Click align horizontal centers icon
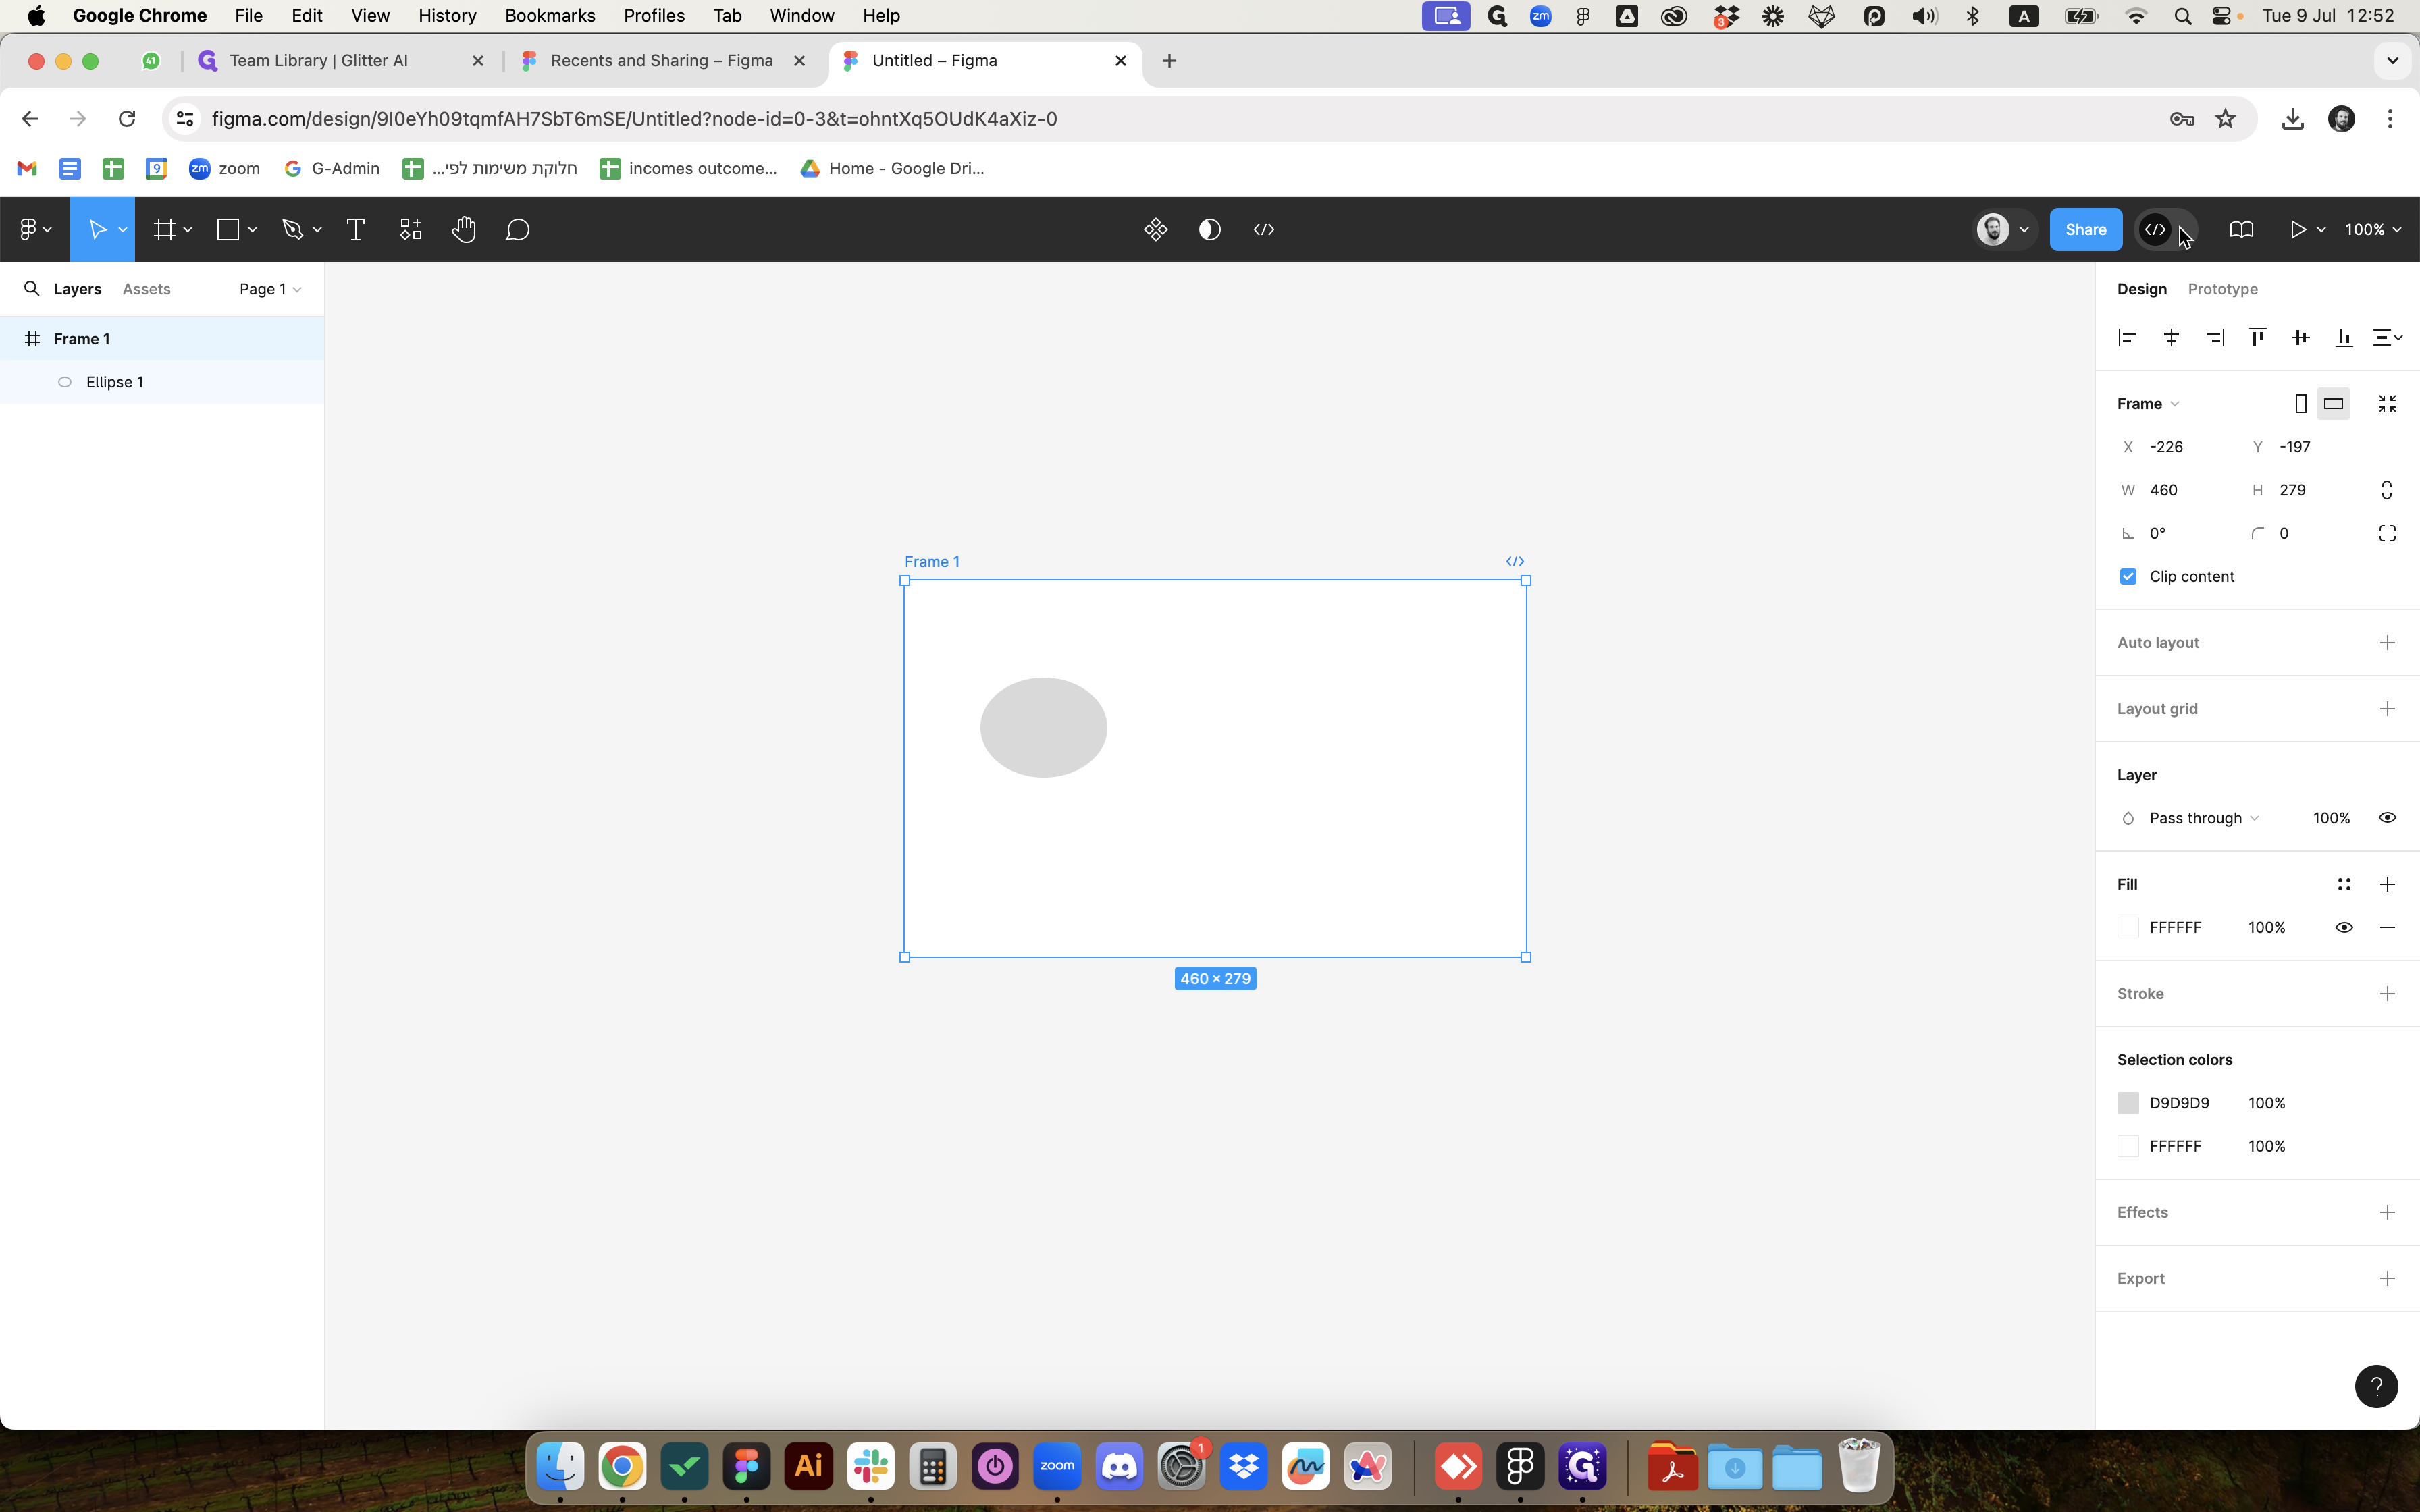This screenshot has height=1512, width=2420. (2171, 338)
